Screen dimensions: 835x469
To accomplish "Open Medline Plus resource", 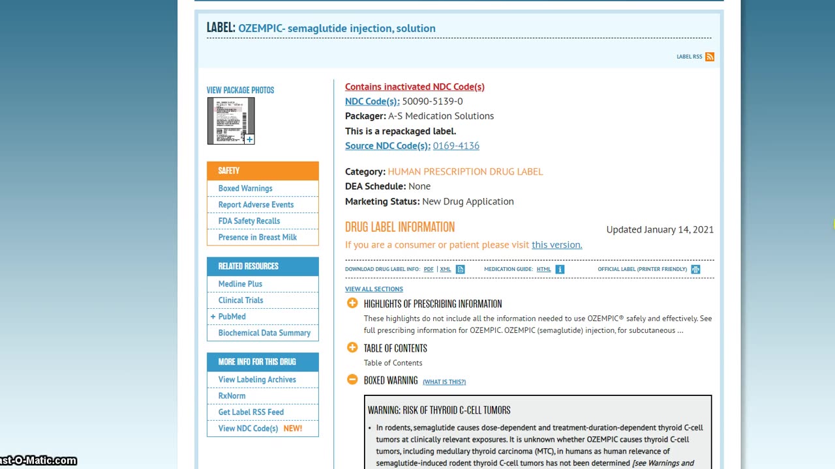I will click(x=240, y=284).
